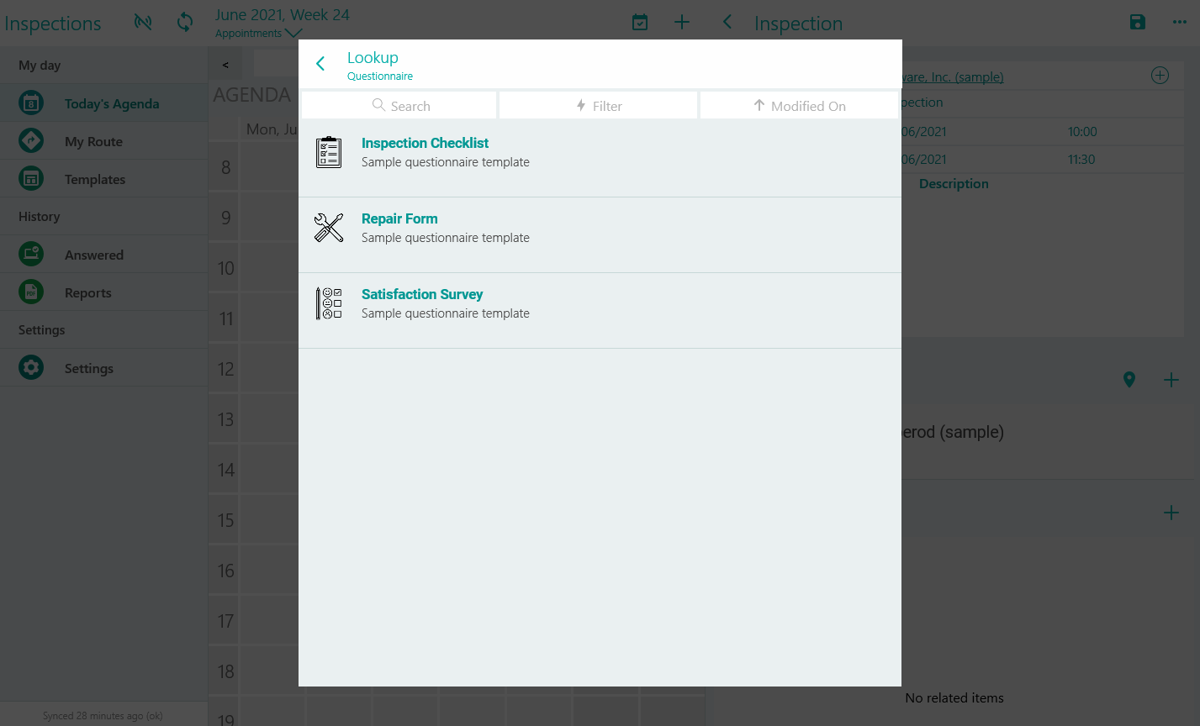
Task: Toggle sort by Modified On
Action: [x=799, y=106]
